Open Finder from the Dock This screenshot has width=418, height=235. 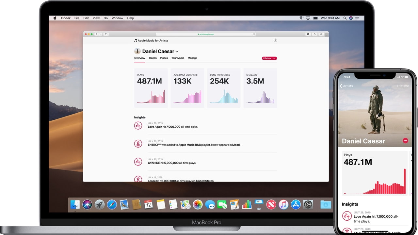(x=75, y=204)
